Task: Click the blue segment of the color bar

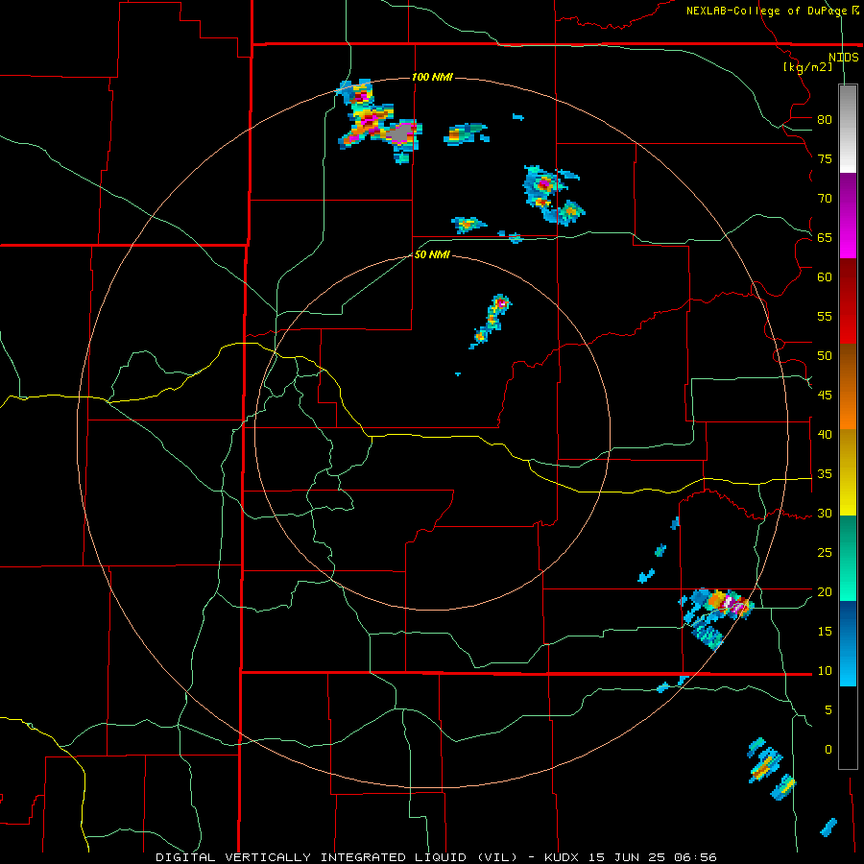Action: pos(848,643)
